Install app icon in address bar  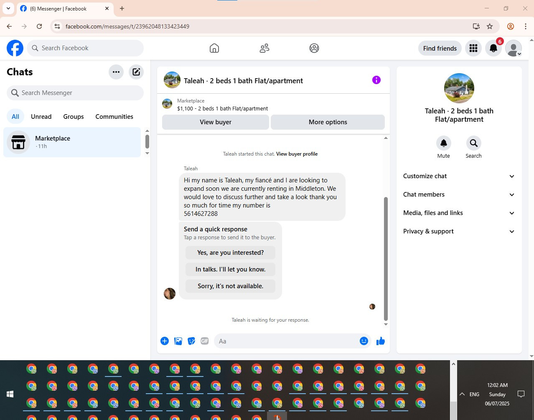476,26
